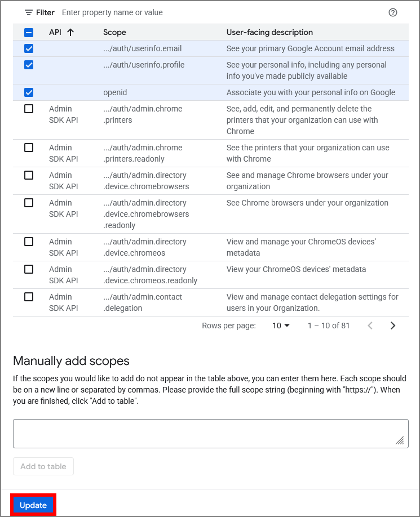Click the Add to table button
The image size is (420, 517).
point(43,466)
